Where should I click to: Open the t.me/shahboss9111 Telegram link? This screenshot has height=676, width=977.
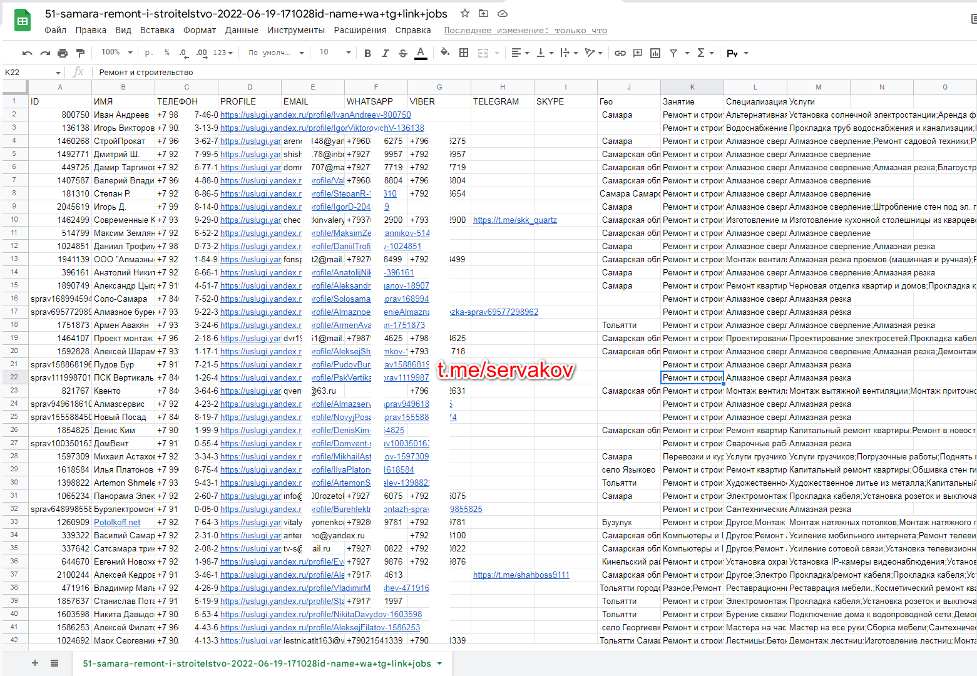521,575
